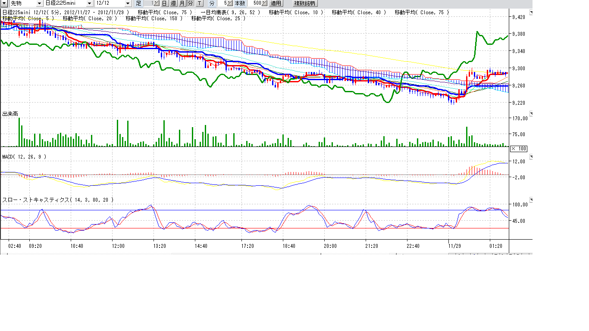This screenshot has width=589, height=331.
Task: Click the T (tick) chart button
Action: tap(199, 3)
